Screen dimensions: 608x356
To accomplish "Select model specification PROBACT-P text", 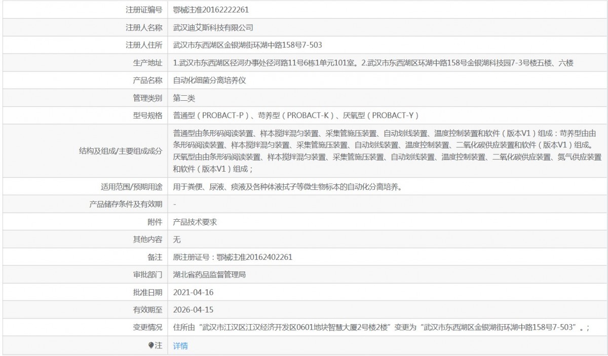I will [x=296, y=115].
